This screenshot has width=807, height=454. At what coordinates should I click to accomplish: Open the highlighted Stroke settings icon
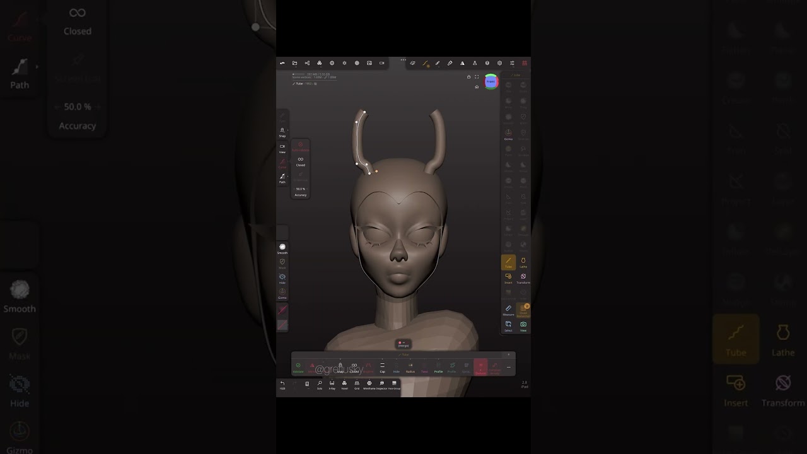(x=425, y=63)
